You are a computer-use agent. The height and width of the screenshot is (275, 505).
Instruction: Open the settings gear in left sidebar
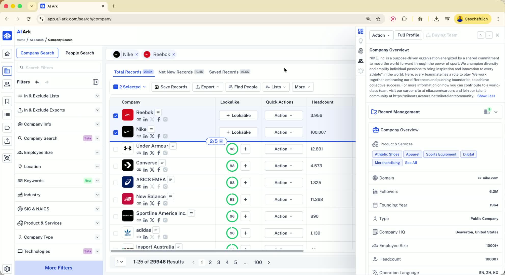7,269
